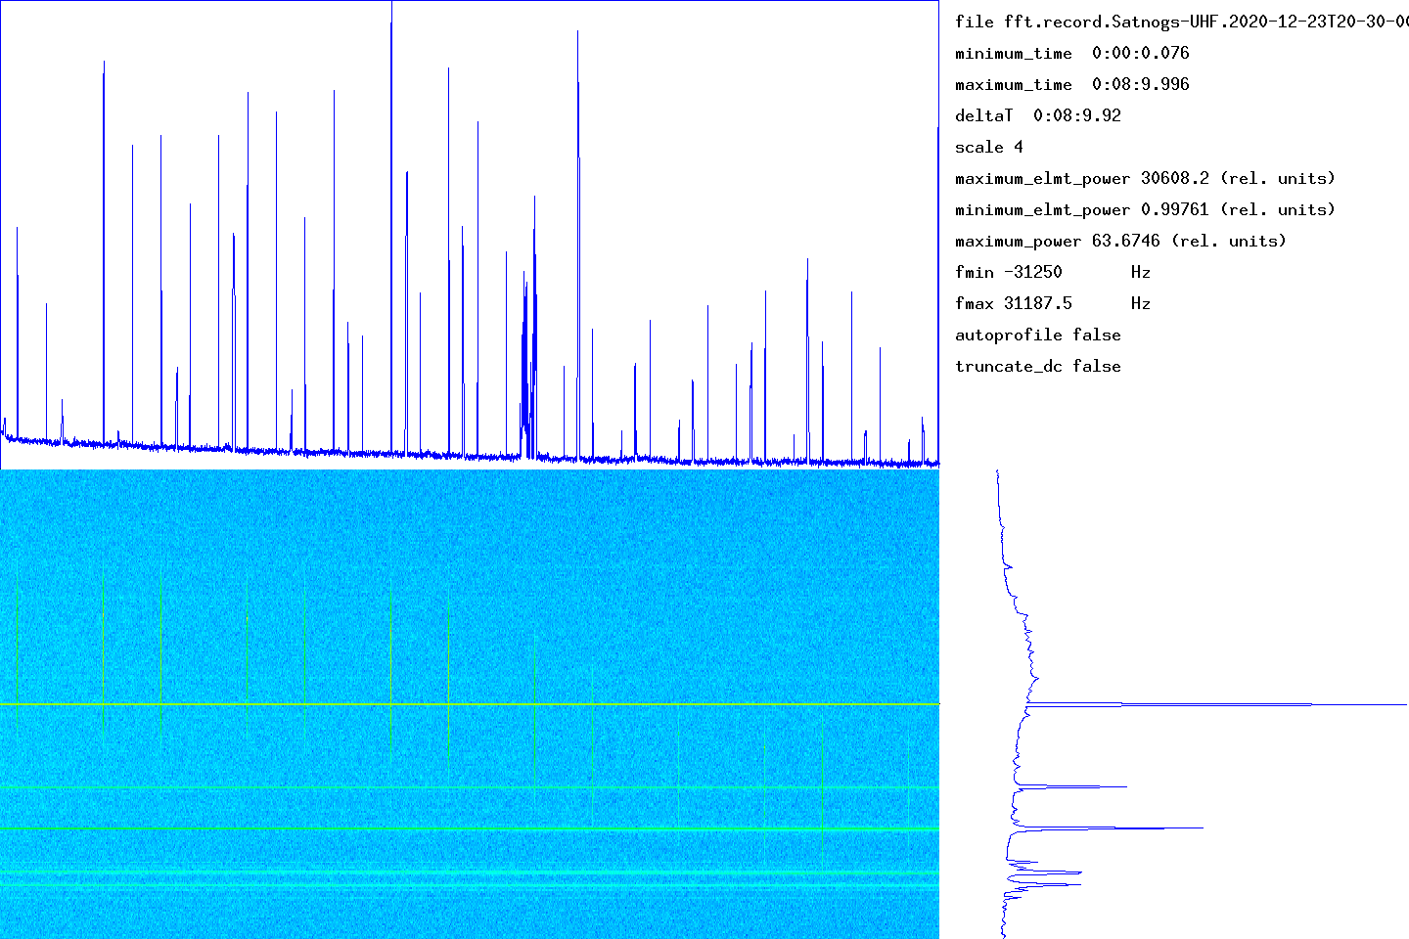
Task: Select the autoprofile false entry
Action: tap(1038, 335)
